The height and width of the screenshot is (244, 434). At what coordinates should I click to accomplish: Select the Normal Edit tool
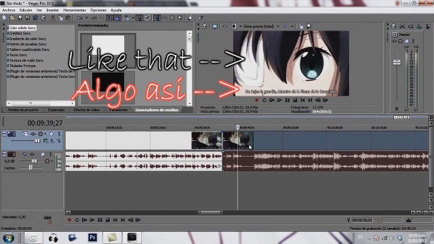(157, 18)
